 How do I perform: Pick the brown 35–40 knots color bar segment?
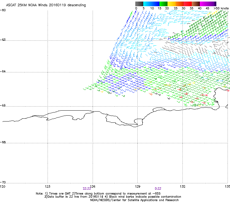[196, 4]
